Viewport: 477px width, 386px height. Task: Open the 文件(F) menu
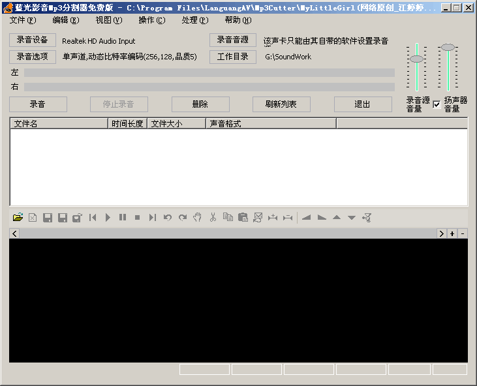23,20
